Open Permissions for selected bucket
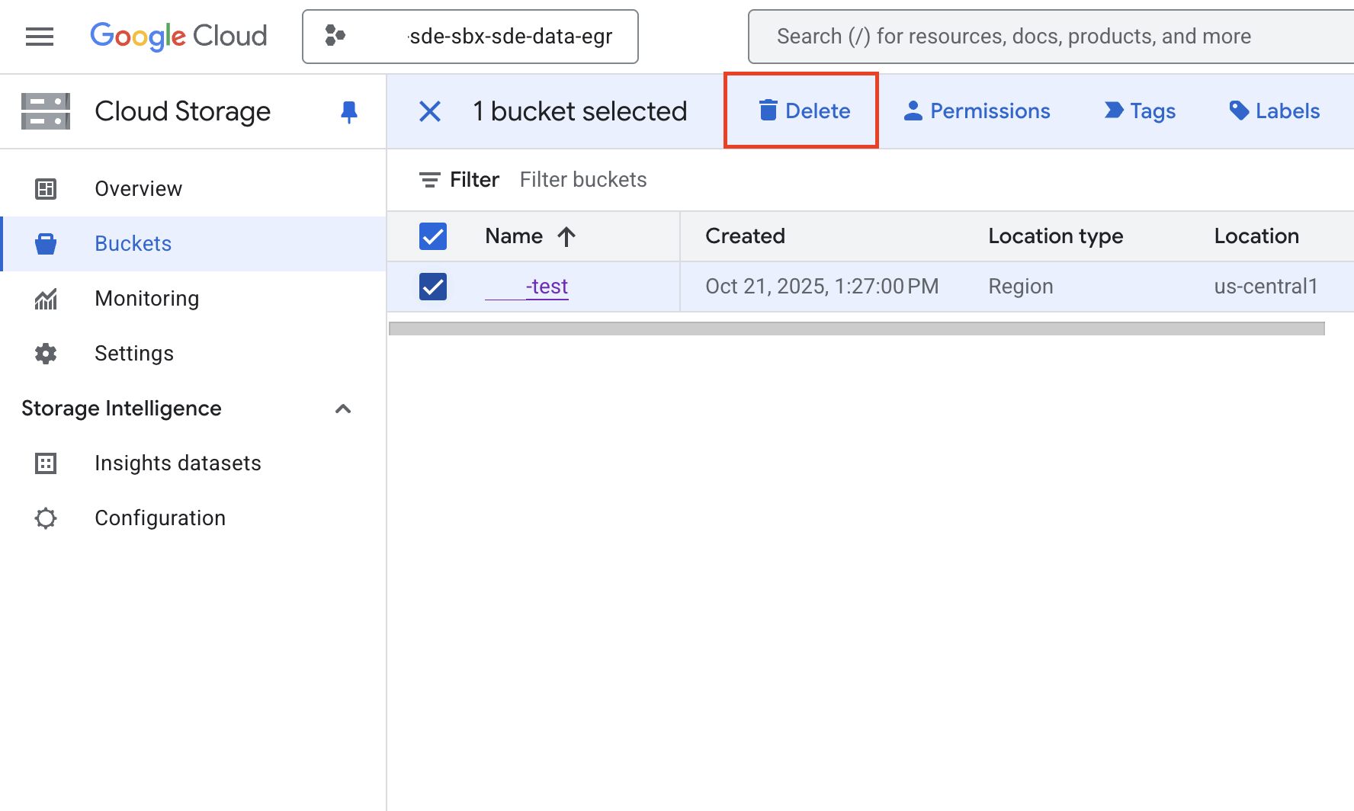1354x811 pixels. (x=977, y=111)
